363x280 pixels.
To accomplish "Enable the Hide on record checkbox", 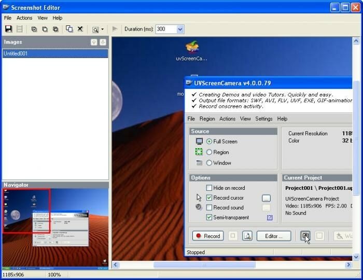I will (x=209, y=188).
